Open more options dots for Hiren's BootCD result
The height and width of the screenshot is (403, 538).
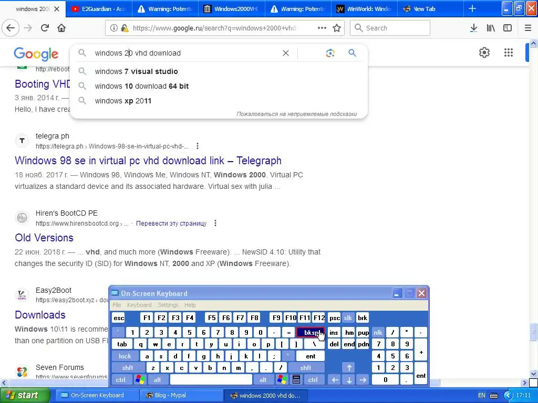point(215,223)
